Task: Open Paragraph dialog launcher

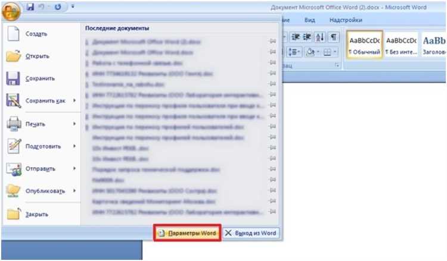Action: [x=337, y=65]
